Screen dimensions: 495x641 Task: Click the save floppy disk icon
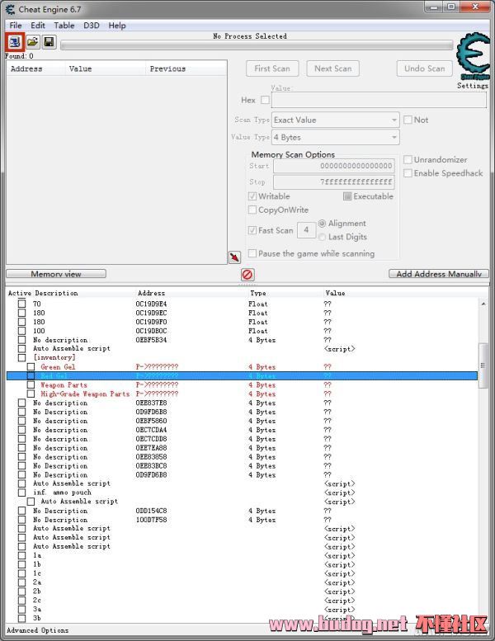pyautogui.click(x=49, y=42)
